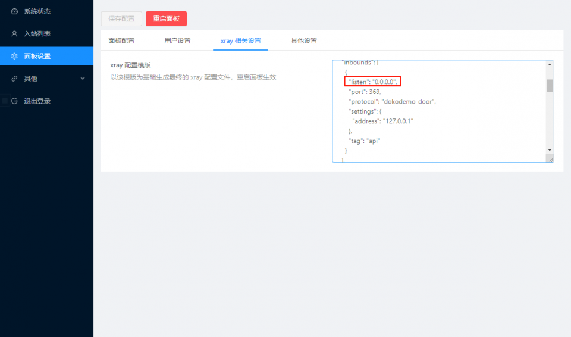
Task: Click the 以该模版为基础生成 description text
Action: [x=193, y=77]
